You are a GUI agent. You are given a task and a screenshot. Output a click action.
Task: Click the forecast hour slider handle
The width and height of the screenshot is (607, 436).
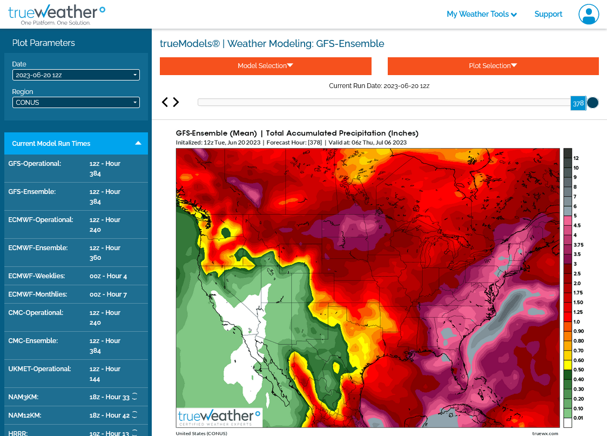point(592,103)
